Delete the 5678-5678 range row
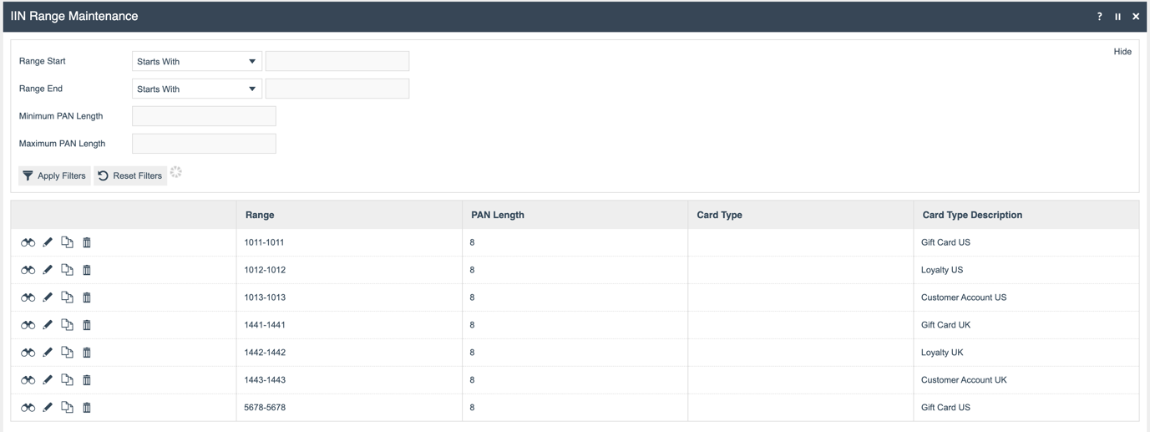The width and height of the screenshot is (1150, 432). 87,408
